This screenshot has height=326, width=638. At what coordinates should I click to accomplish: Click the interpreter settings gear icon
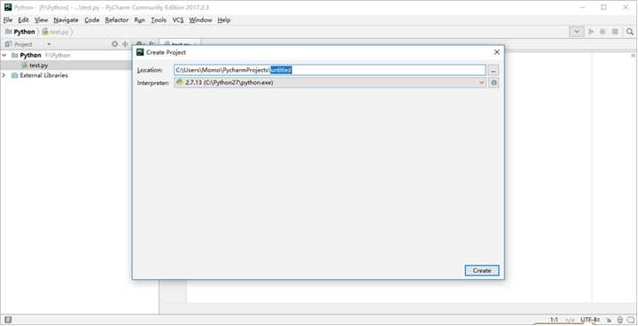(x=494, y=82)
